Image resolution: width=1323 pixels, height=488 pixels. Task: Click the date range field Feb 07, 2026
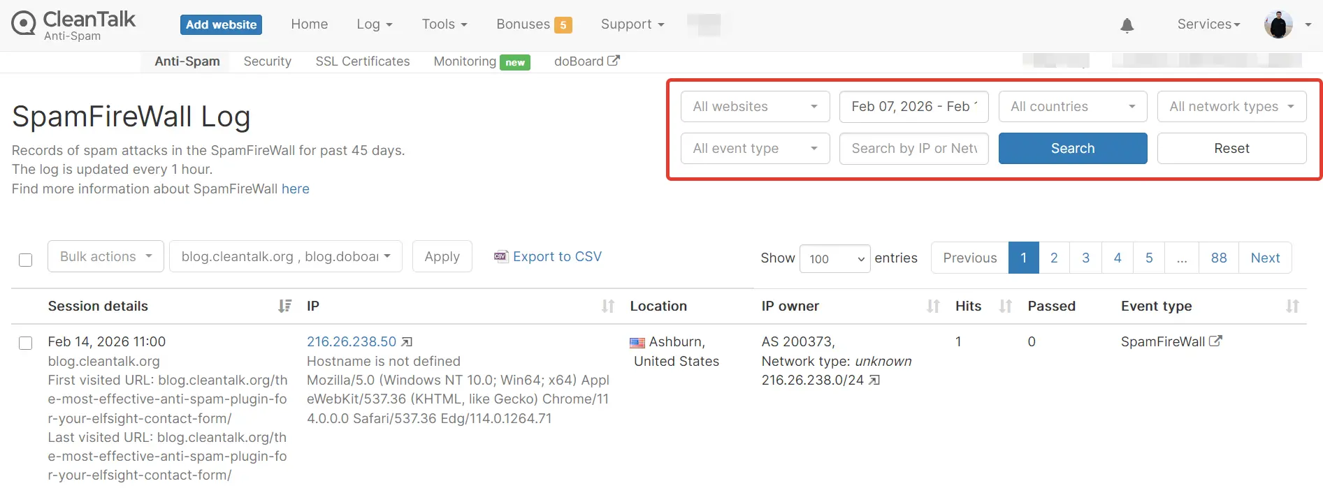pos(913,106)
